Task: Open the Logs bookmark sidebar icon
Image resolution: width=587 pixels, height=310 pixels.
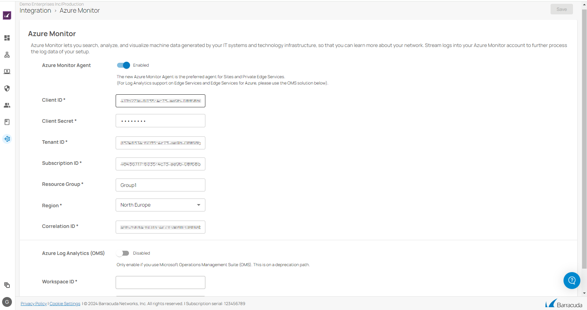Action: [x=7, y=122]
